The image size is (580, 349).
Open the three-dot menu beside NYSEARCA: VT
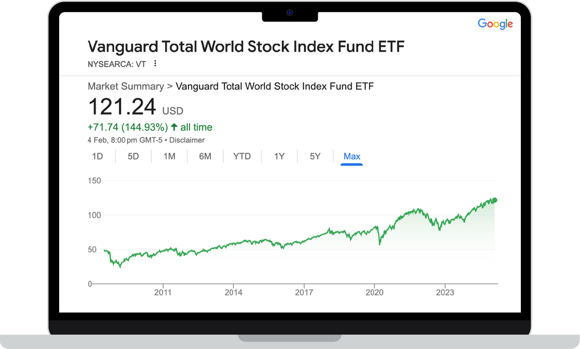(x=155, y=64)
